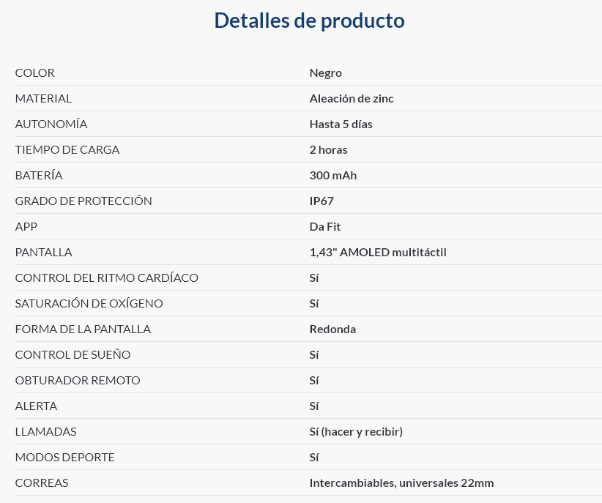Click the "Negro" color value

[326, 73]
